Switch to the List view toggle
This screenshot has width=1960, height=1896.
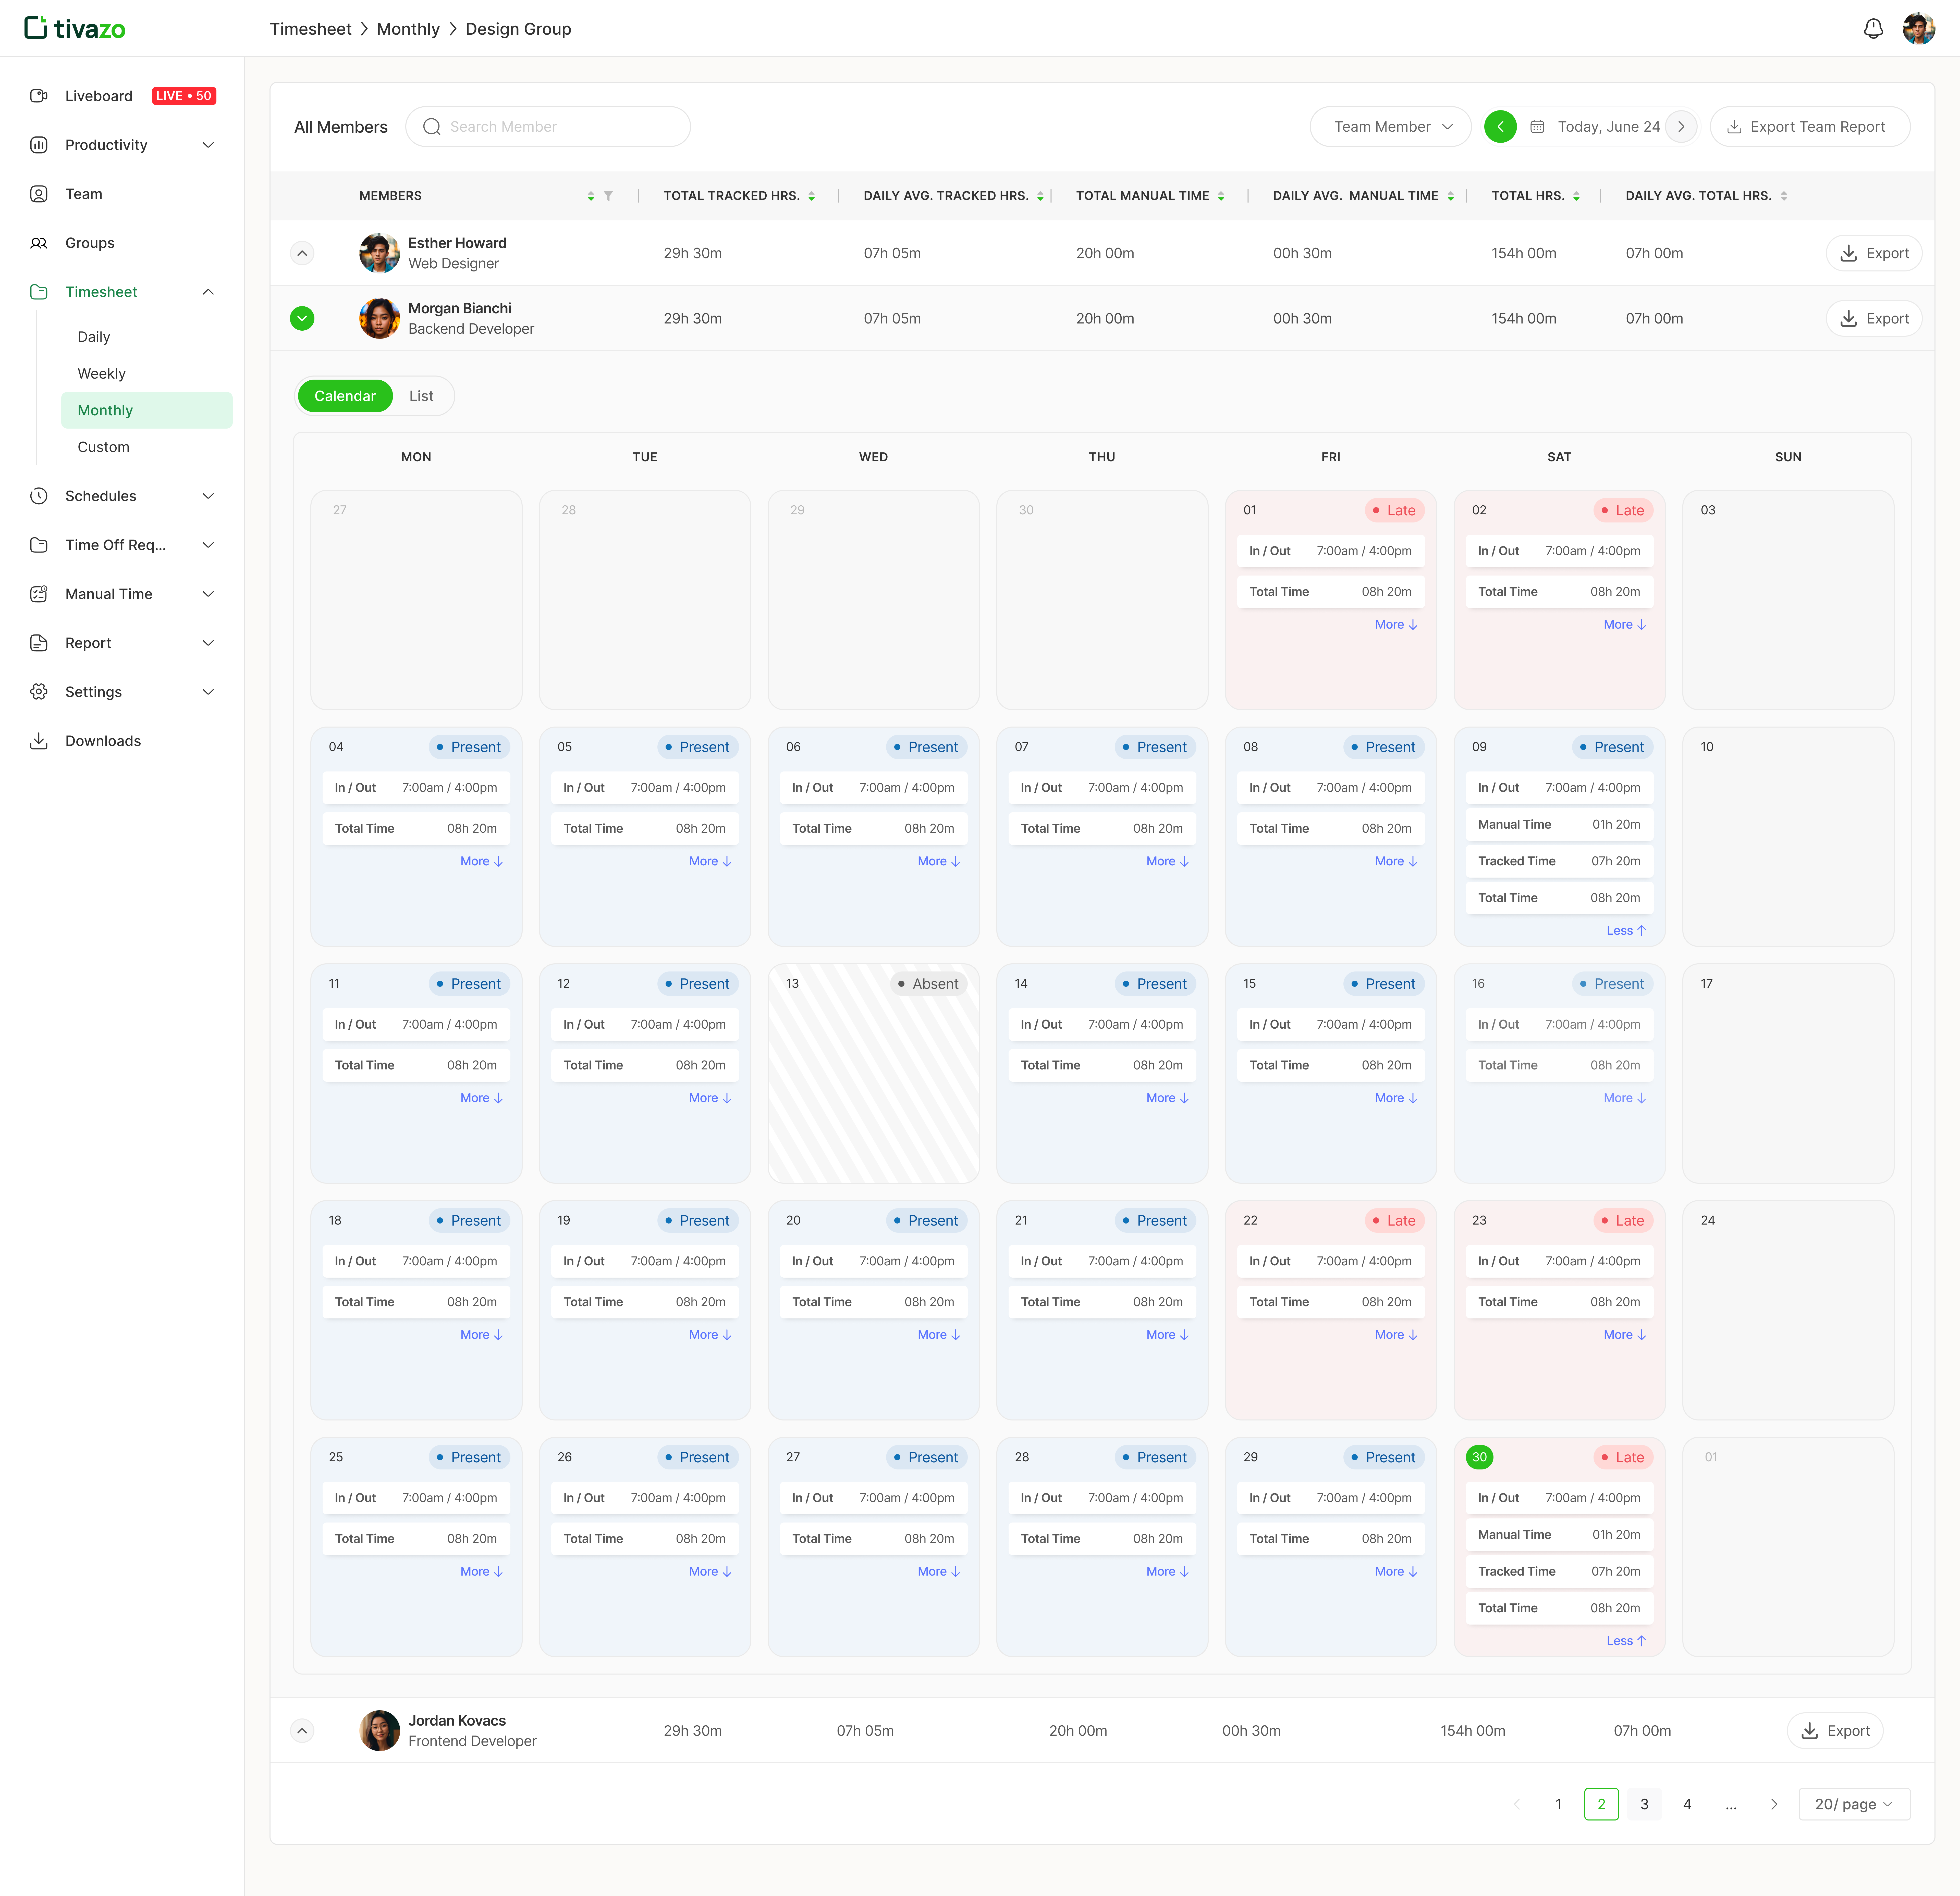421,396
